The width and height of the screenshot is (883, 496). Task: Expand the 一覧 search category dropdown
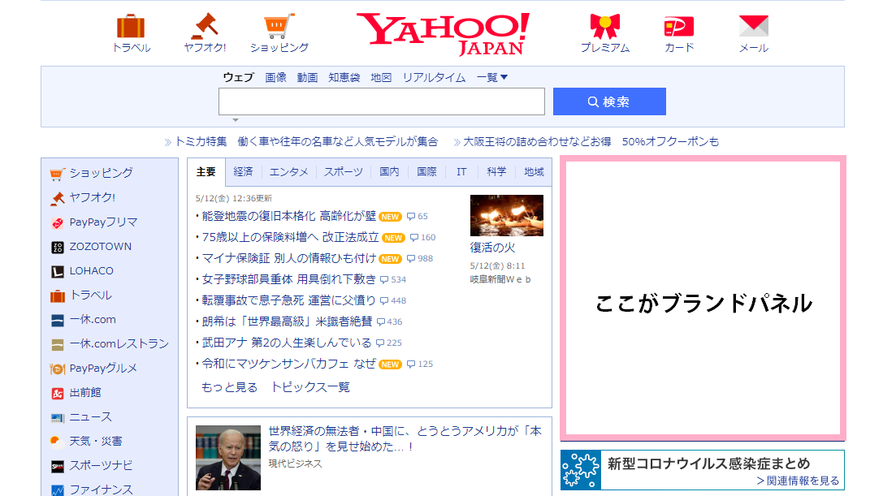pyautogui.click(x=492, y=78)
